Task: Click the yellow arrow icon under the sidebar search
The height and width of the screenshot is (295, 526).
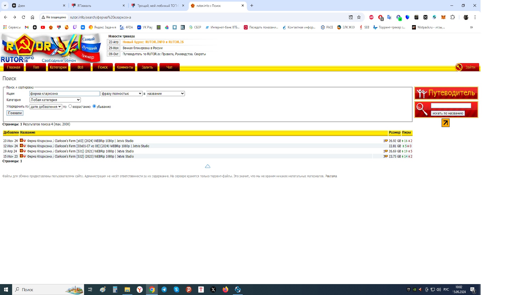Action: (x=445, y=123)
